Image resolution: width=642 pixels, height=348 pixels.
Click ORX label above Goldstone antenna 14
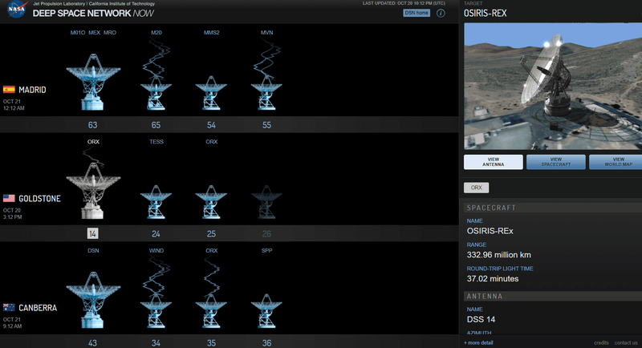[93, 141]
